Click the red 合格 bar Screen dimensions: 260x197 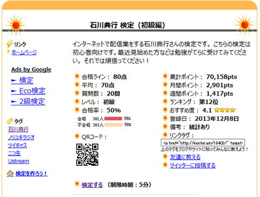113,119
